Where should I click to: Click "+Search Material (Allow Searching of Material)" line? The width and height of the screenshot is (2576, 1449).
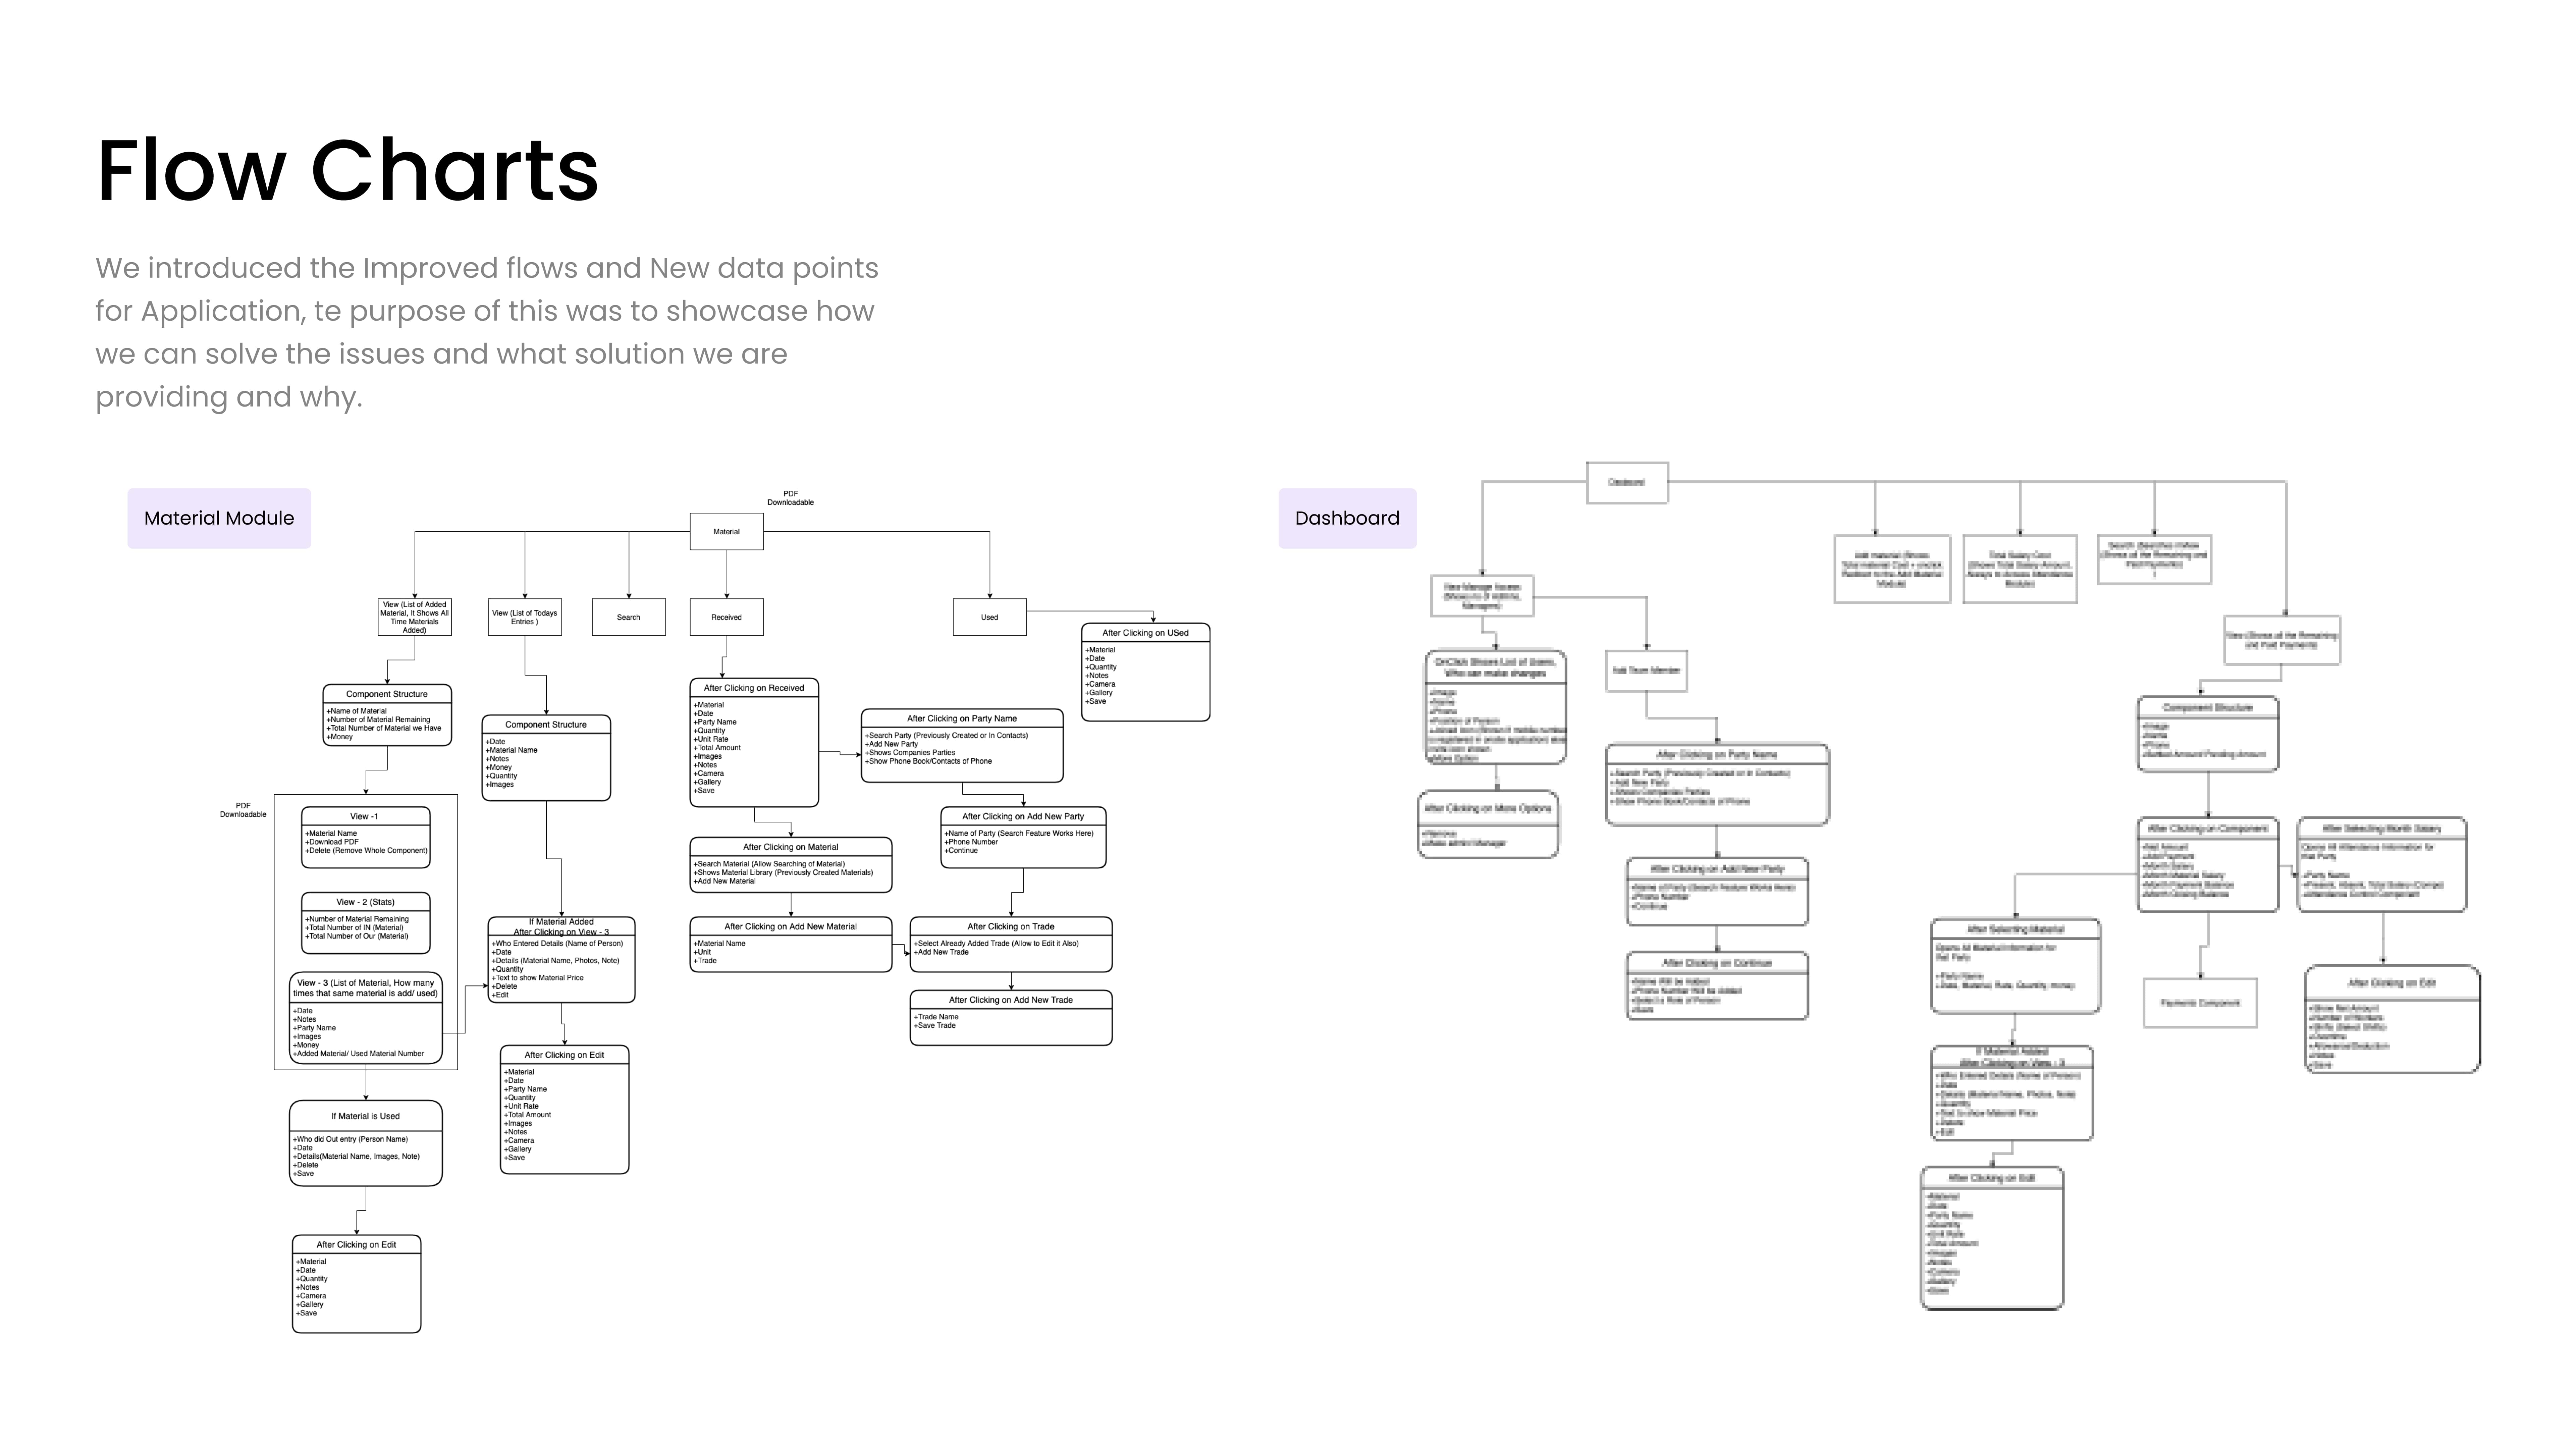click(769, 864)
